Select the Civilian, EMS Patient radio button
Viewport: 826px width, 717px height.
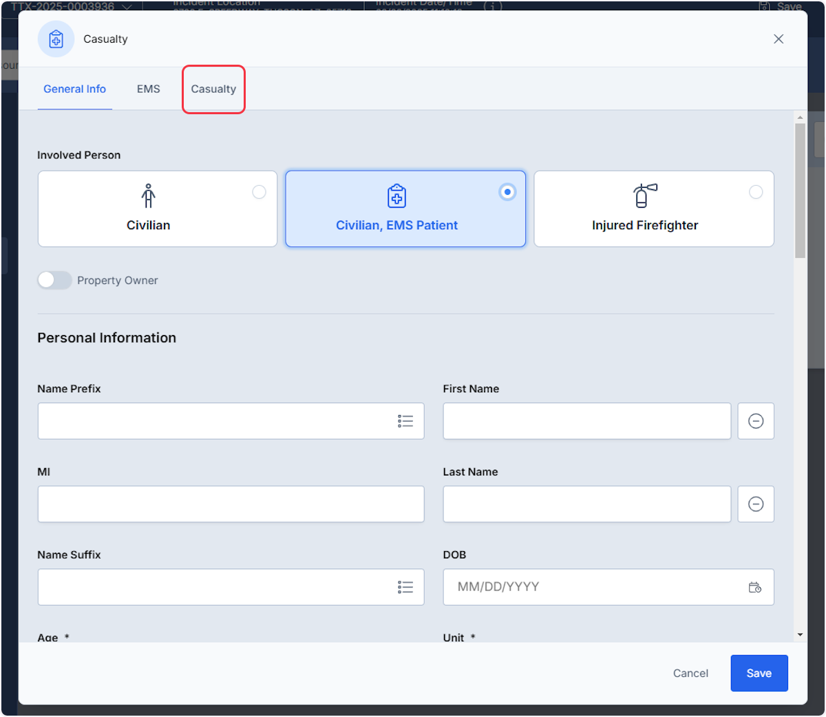tap(507, 192)
